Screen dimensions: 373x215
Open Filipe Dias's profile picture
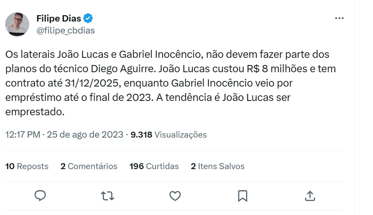(x=17, y=24)
